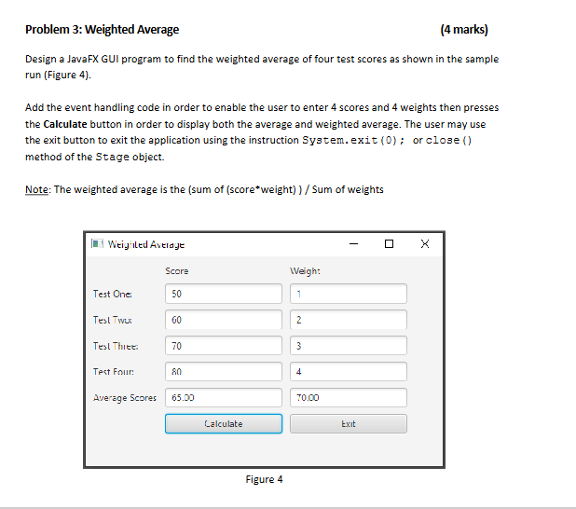Maximize the Weighted Average window
The image size is (576, 509).
coord(389,243)
